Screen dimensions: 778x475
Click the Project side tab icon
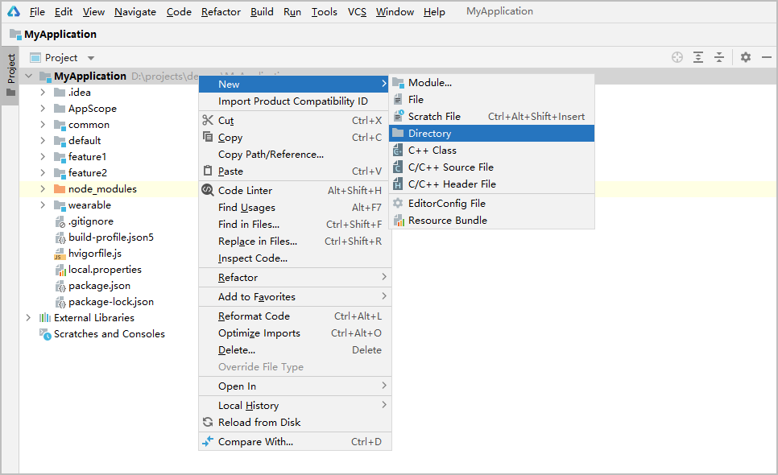coord(10,93)
